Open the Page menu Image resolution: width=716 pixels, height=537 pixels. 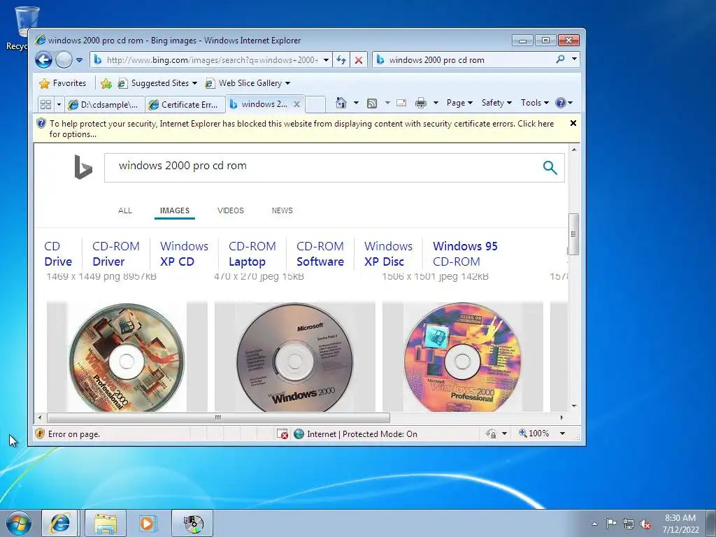[x=459, y=103]
